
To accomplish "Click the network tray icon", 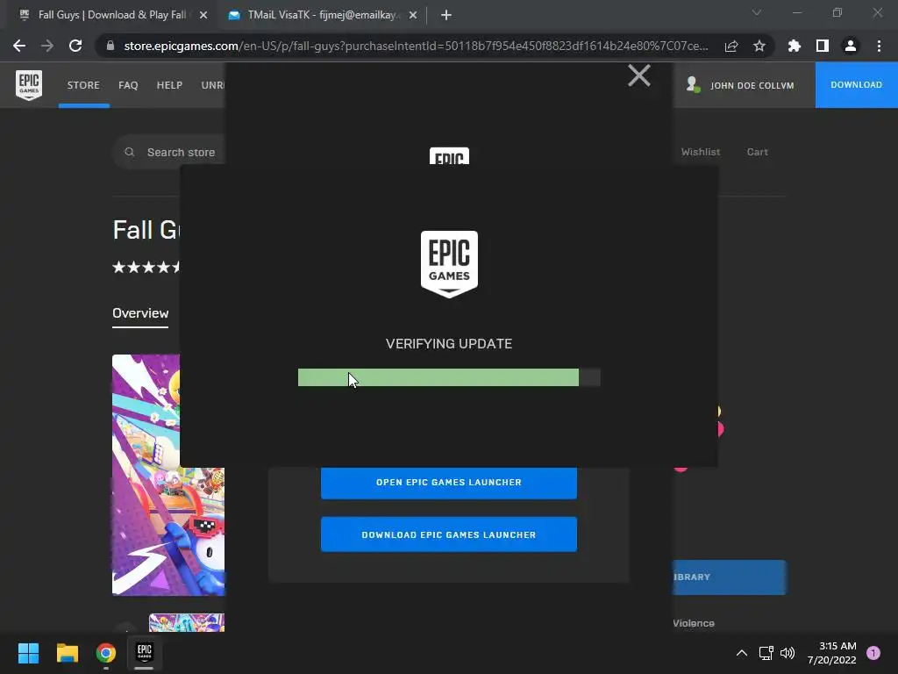I will click(766, 653).
